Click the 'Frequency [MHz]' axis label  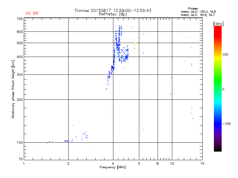113,167
